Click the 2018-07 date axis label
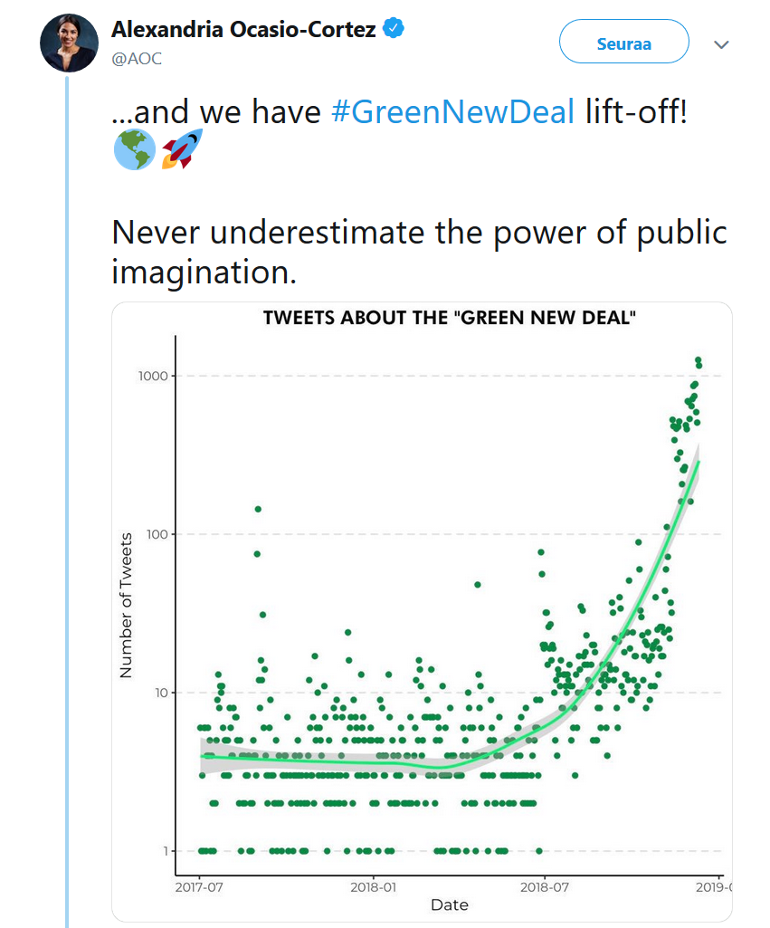This screenshot has height=928, width=770. coord(544,887)
